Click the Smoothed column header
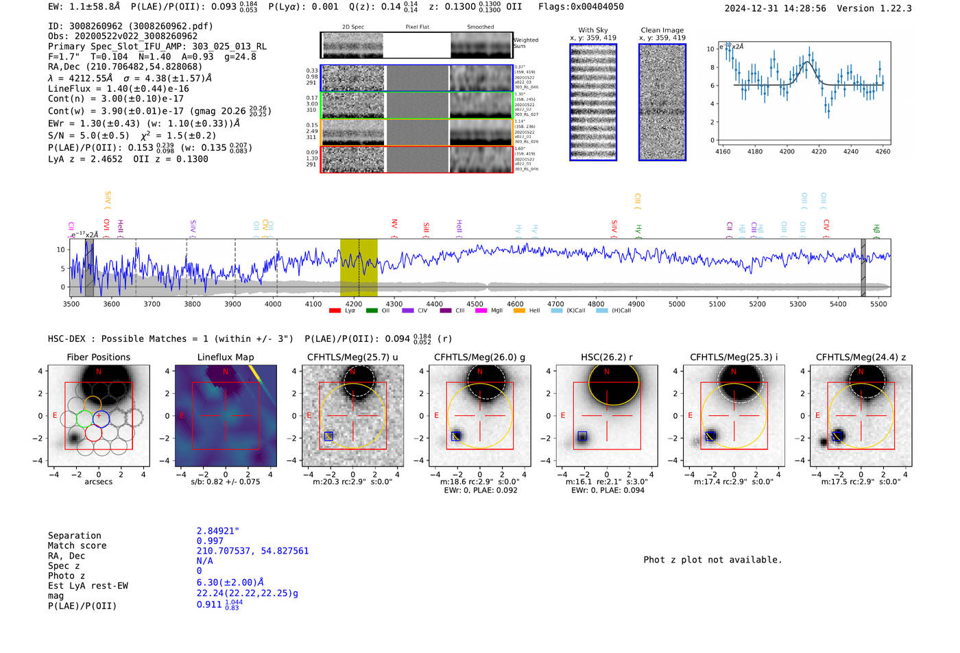960x653 pixels. coord(480,27)
